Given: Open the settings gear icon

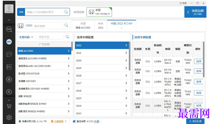Looking at the screenshot, I should (x=9, y=118).
